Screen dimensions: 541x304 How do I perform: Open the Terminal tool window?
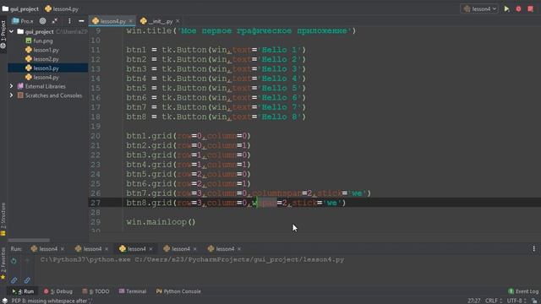[x=133, y=291]
